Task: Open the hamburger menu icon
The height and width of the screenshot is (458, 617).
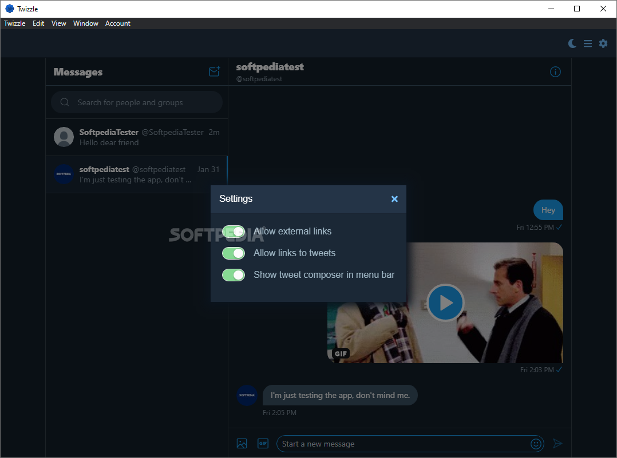Action: tap(587, 43)
